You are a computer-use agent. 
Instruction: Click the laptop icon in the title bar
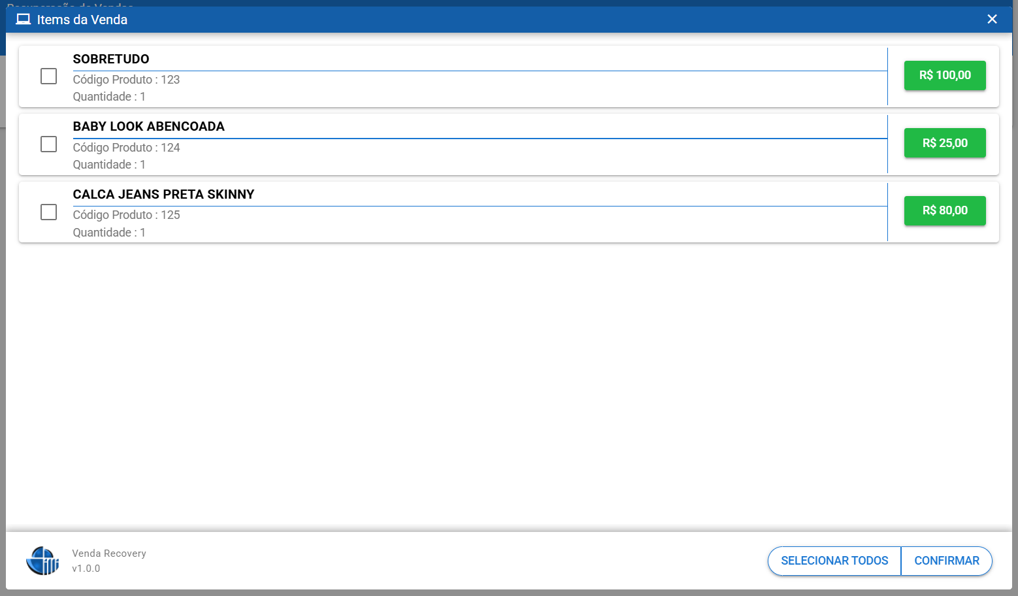tap(24, 20)
